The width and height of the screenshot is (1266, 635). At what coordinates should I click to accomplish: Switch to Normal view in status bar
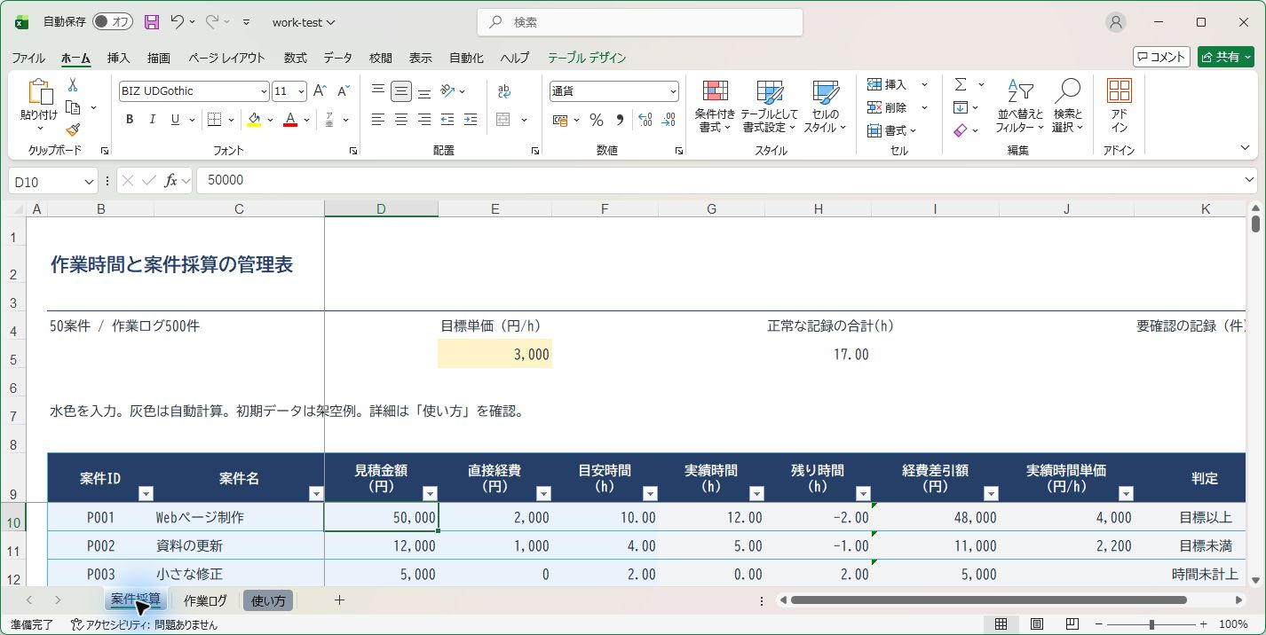coord(1001,624)
